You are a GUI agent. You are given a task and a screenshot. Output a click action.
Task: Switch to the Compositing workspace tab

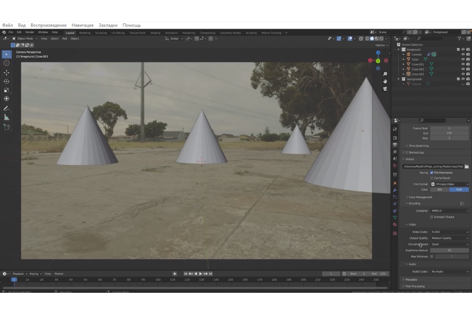(208, 33)
